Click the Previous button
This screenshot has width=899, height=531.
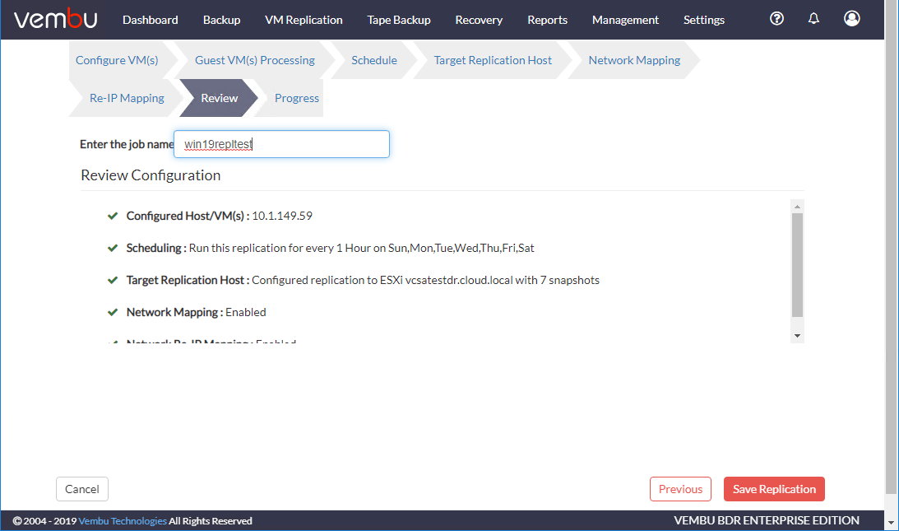[680, 489]
